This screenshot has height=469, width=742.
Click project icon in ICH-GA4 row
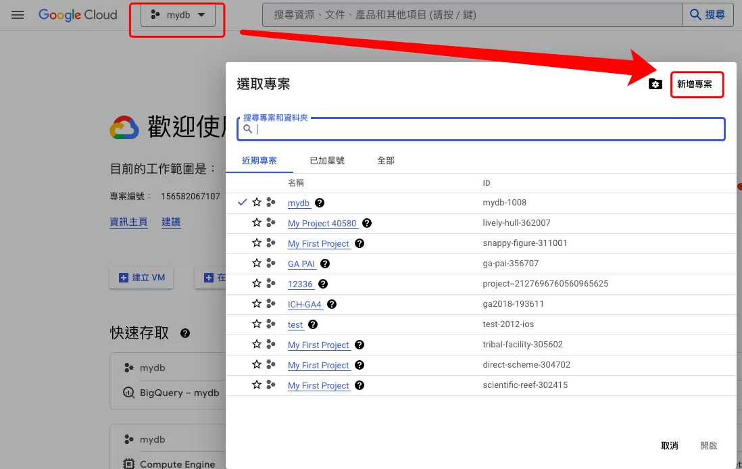(x=271, y=304)
